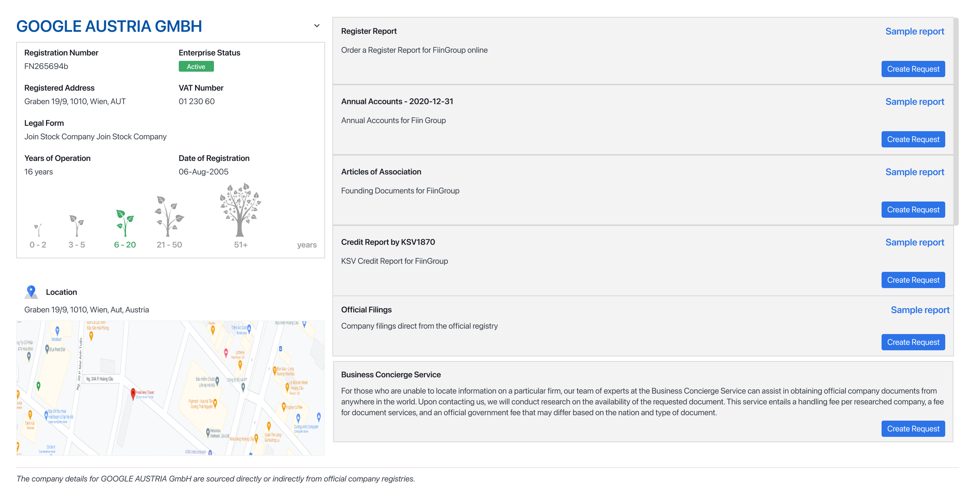
Task: Create Request for Articles of Association
Action: pyautogui.click(x=913, y=210)
